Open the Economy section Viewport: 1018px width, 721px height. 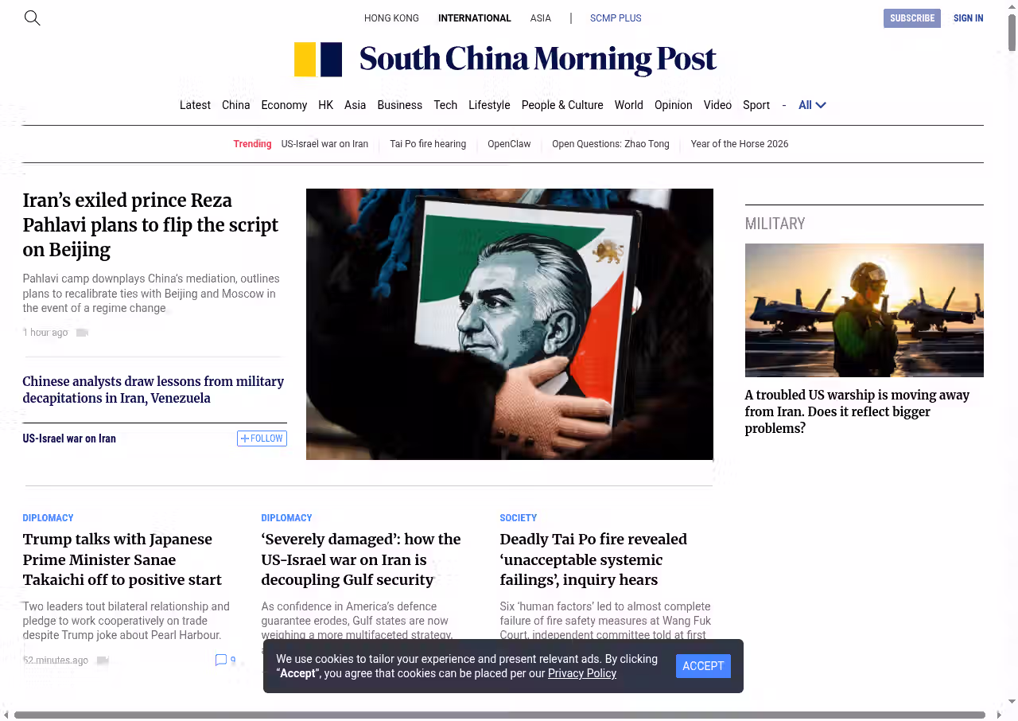[x=284, y=105]
